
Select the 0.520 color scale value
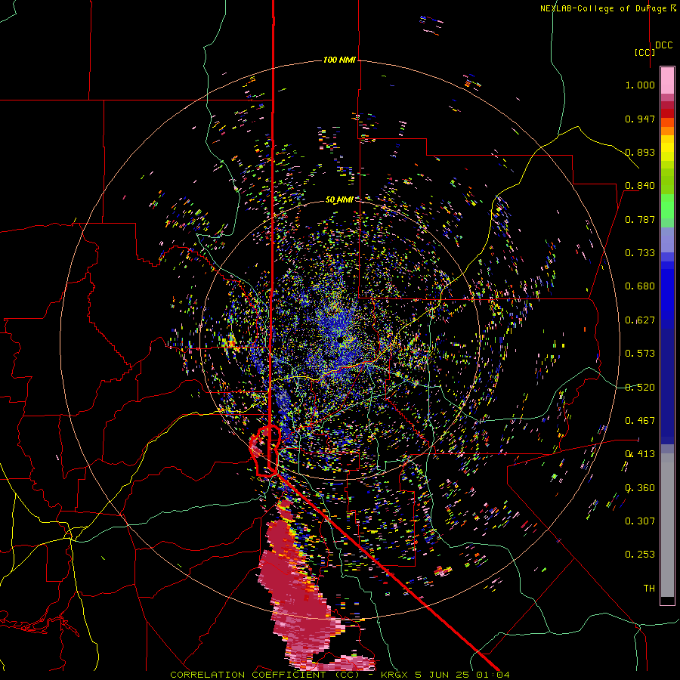coord(640,388)
